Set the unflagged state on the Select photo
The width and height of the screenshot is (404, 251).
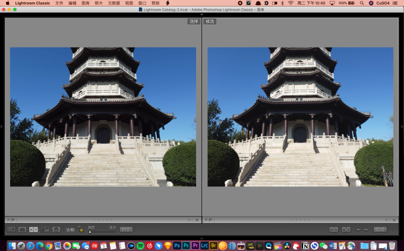[12, 220]
